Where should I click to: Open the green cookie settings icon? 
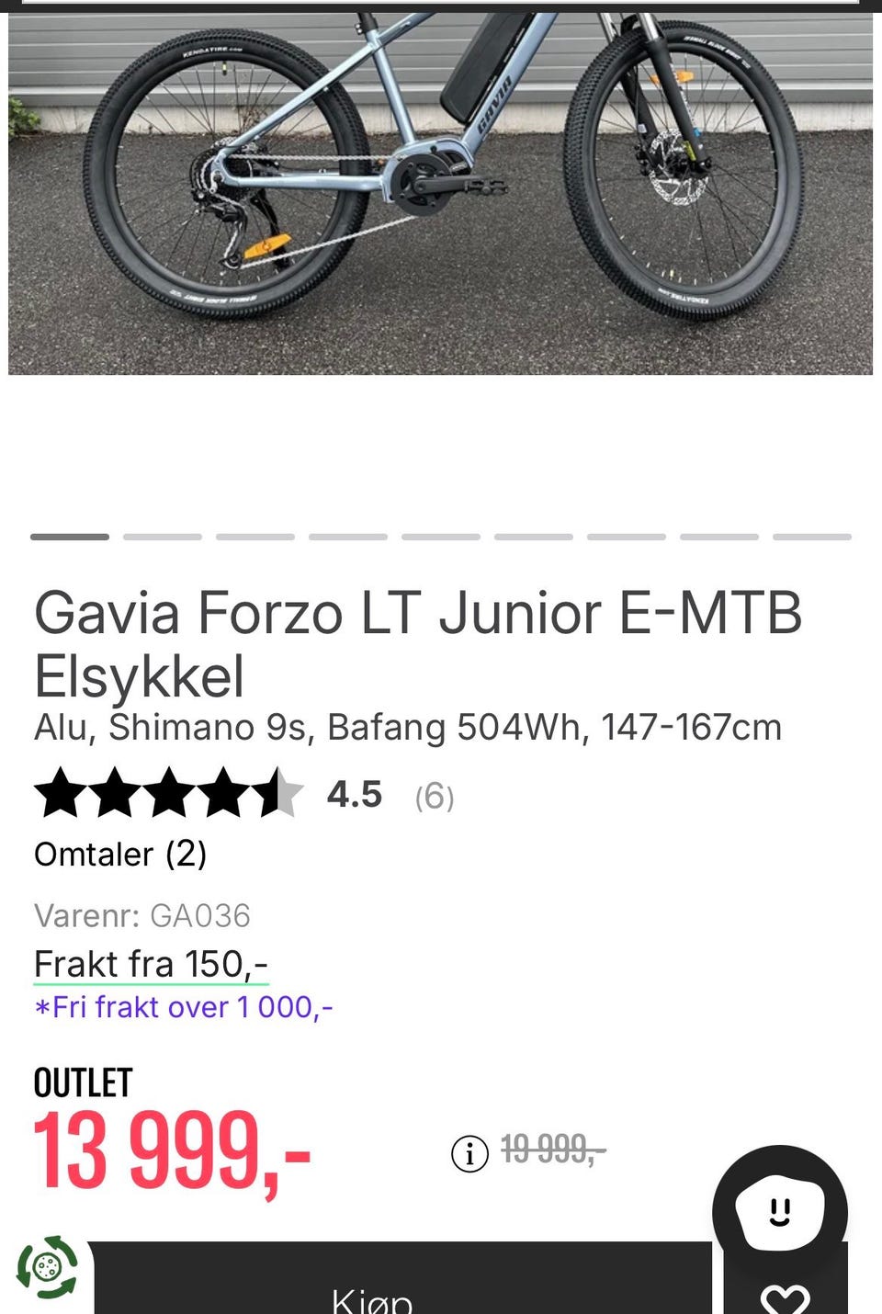pyautogui.click(x=47, y=1267)
